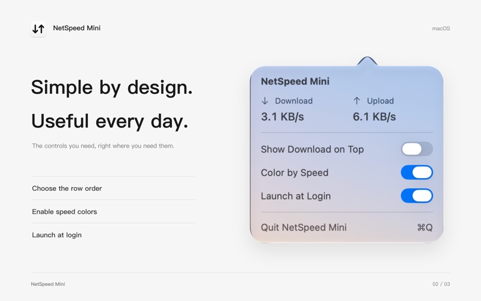Click the NetSpeed Mini popover title
The image size is (481, 301).
coord(295,81)
